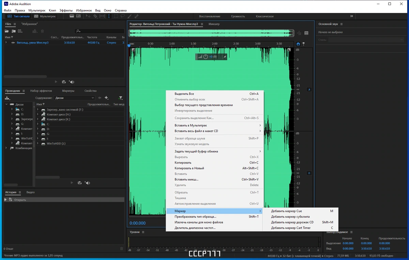Screen dimensions: 409x260
Task: Select the Lasso Selection tool
Action: point(123,16)
